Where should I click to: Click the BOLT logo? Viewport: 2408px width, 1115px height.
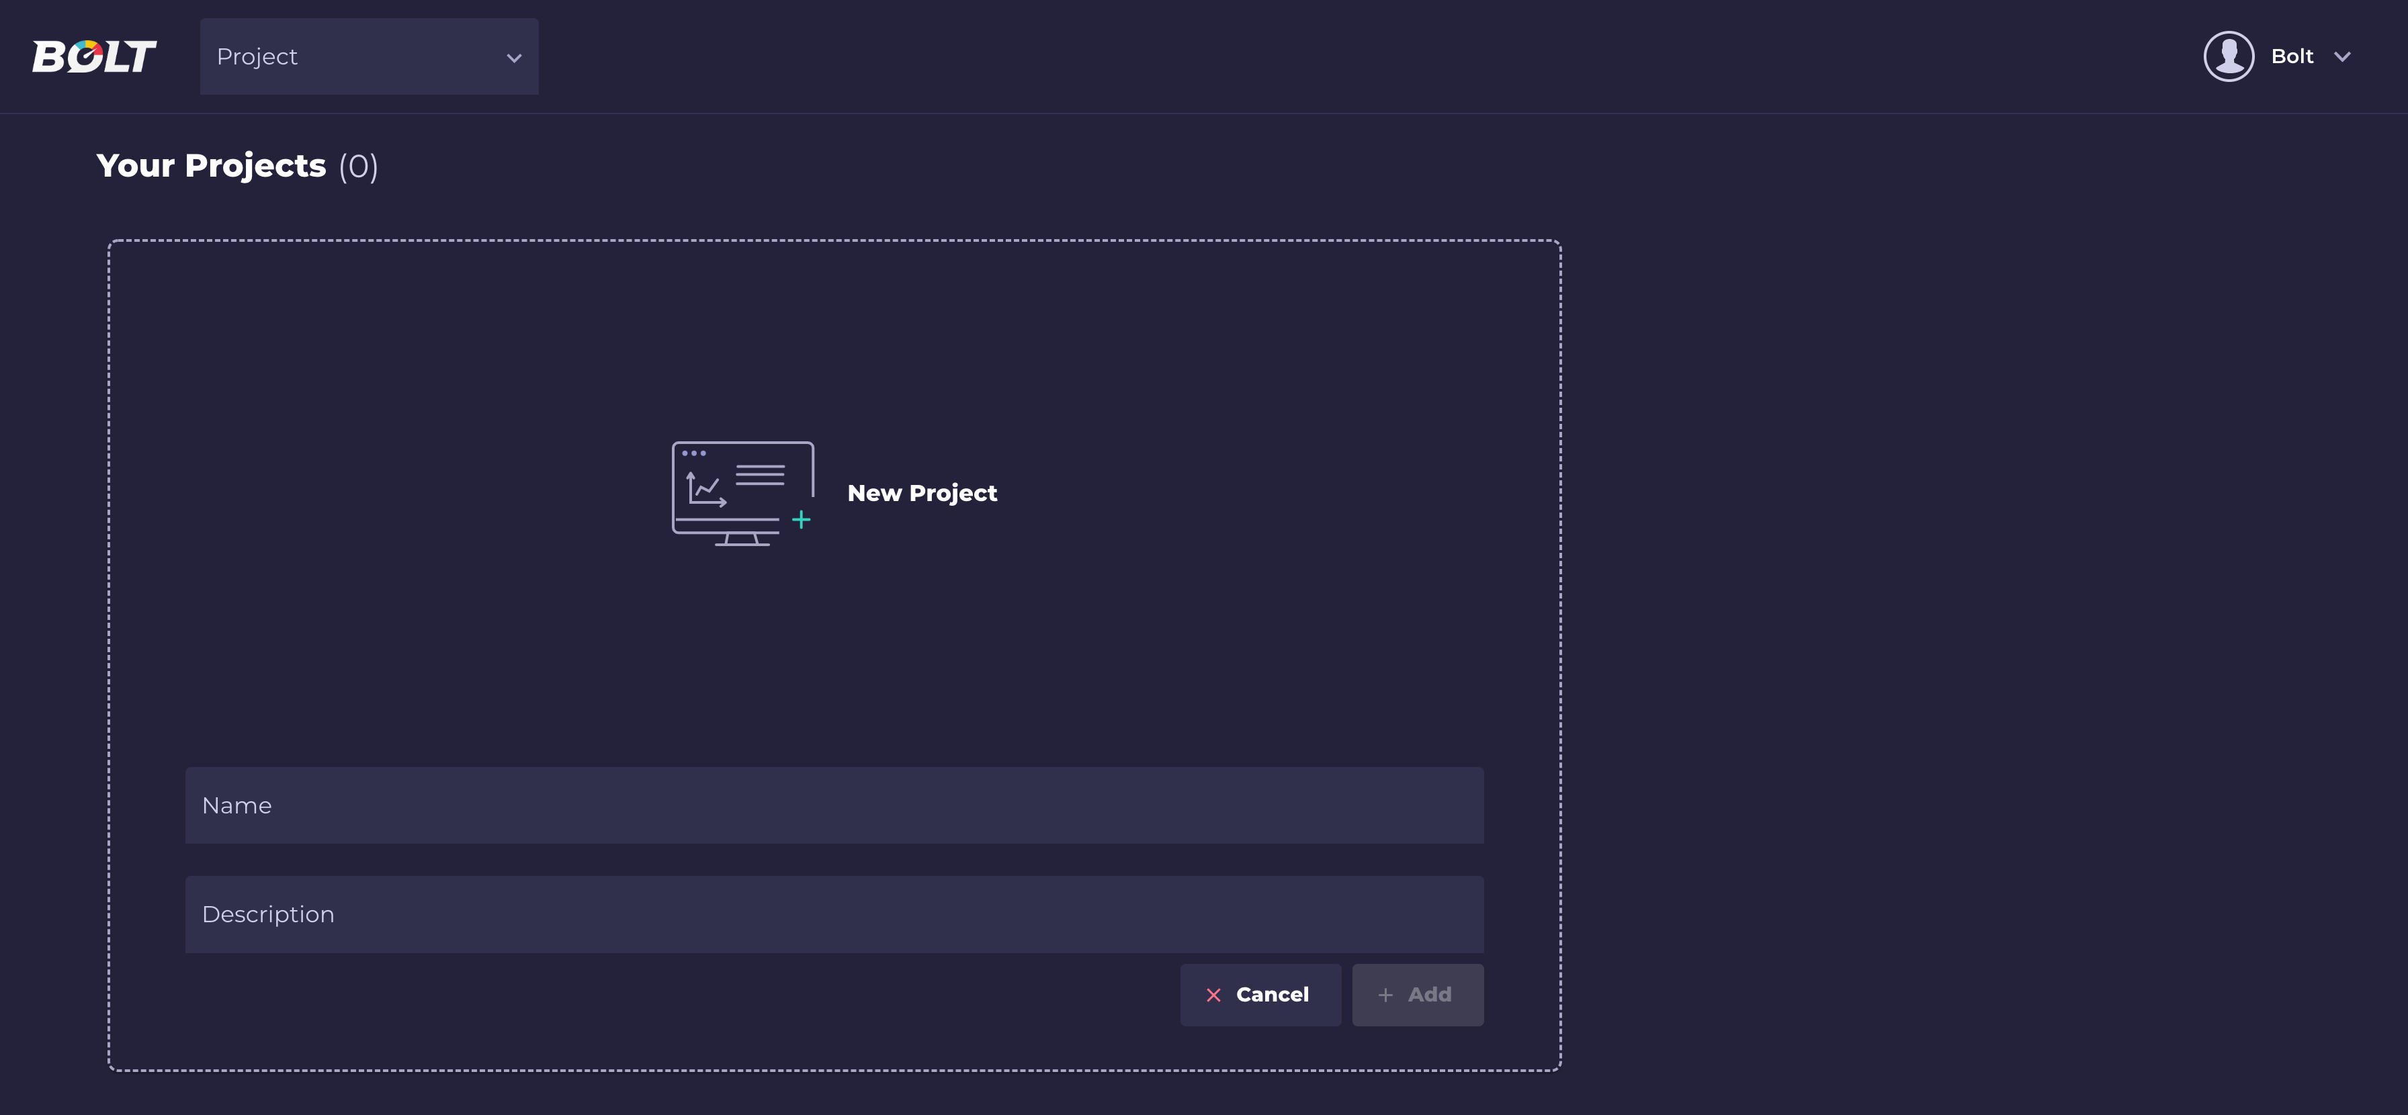click(93, 56)
